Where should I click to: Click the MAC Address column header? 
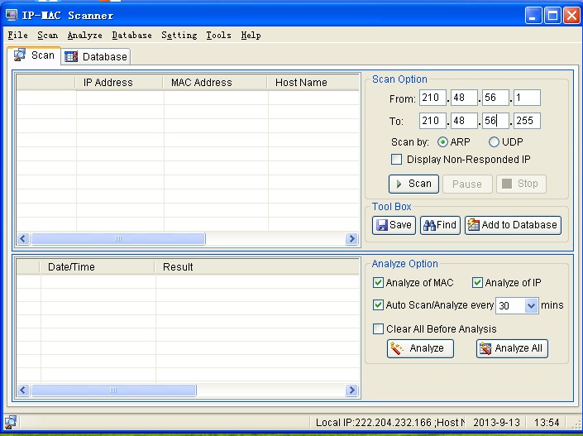[x=215, y=82]
